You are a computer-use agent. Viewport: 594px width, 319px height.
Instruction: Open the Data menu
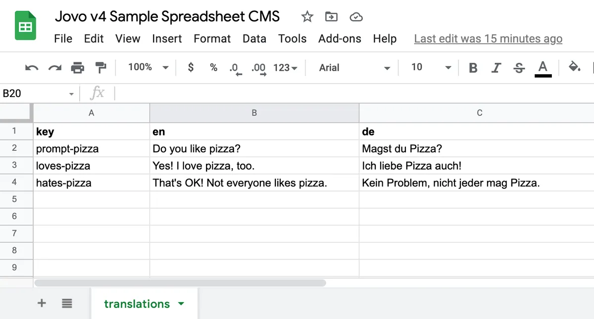[254, 39]
